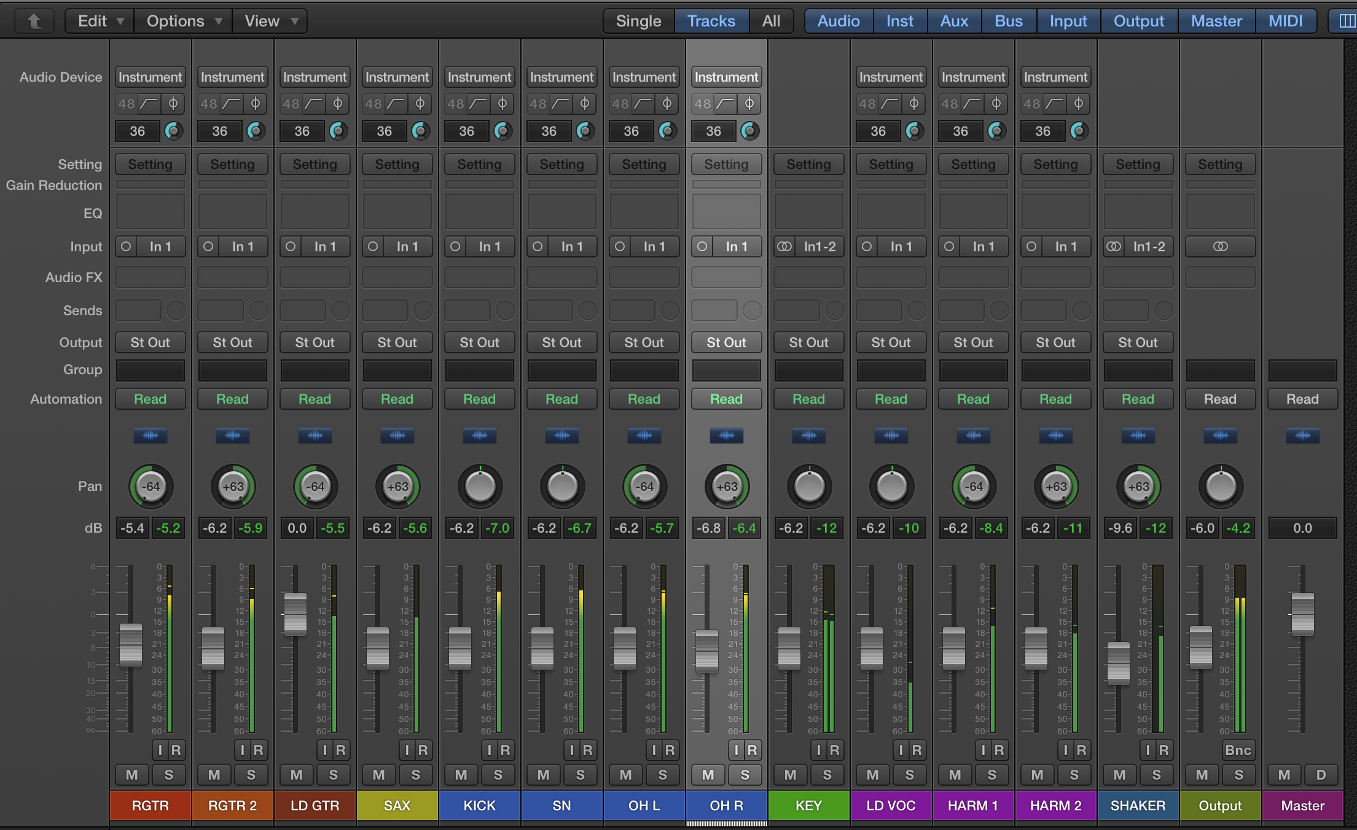This screenshot has width=1357, height=830.
Task: Click stereo input format icon on KEY channel
Action: [784, 246]
